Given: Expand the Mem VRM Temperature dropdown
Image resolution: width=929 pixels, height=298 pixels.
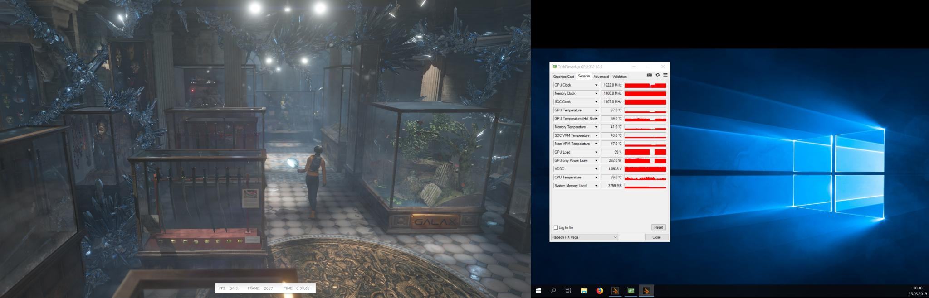Looking at the screenshot, I should [x=596, y=144].
